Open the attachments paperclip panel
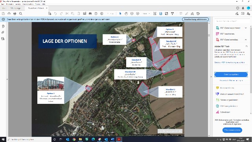This screenshot has width=252, height=142. coord(3,32)
